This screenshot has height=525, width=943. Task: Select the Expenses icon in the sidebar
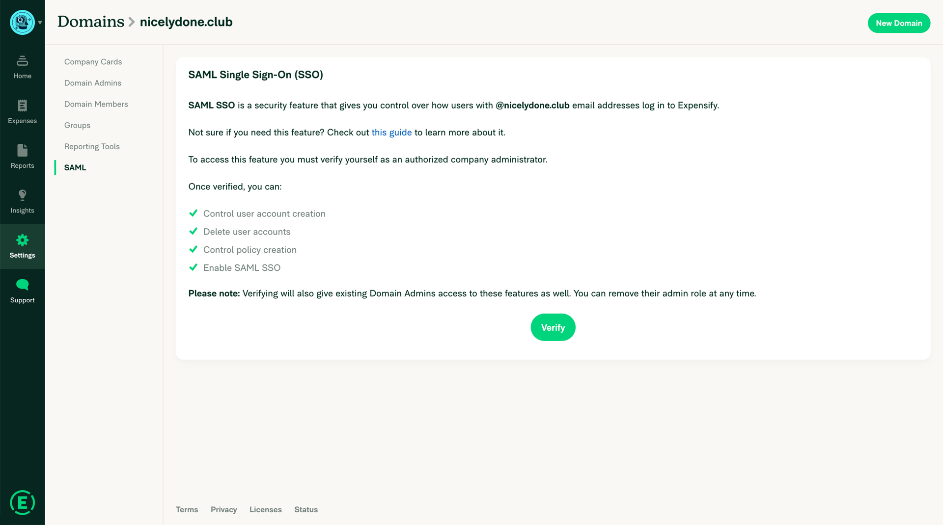(x=22, y=112)
